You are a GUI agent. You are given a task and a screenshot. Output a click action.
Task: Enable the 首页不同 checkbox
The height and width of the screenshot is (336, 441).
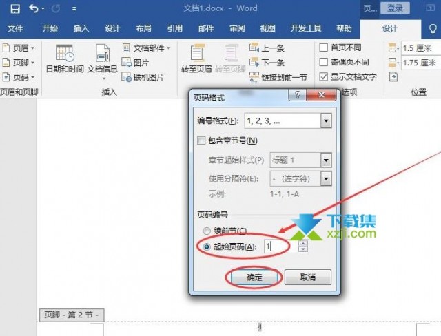pos(323,48)
